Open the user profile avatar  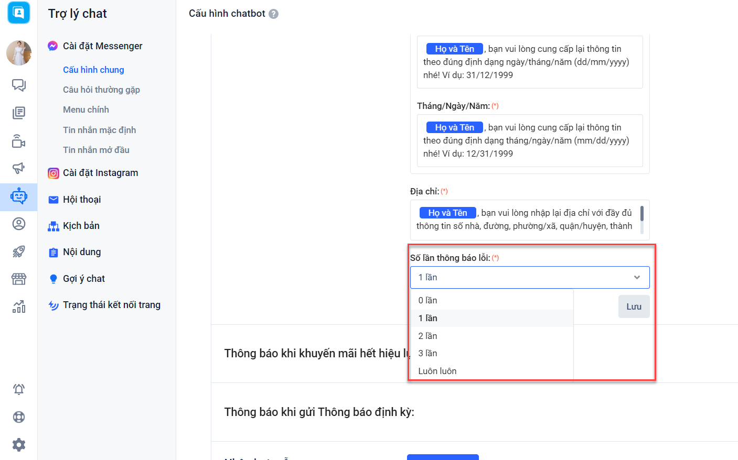pos(19,53)
